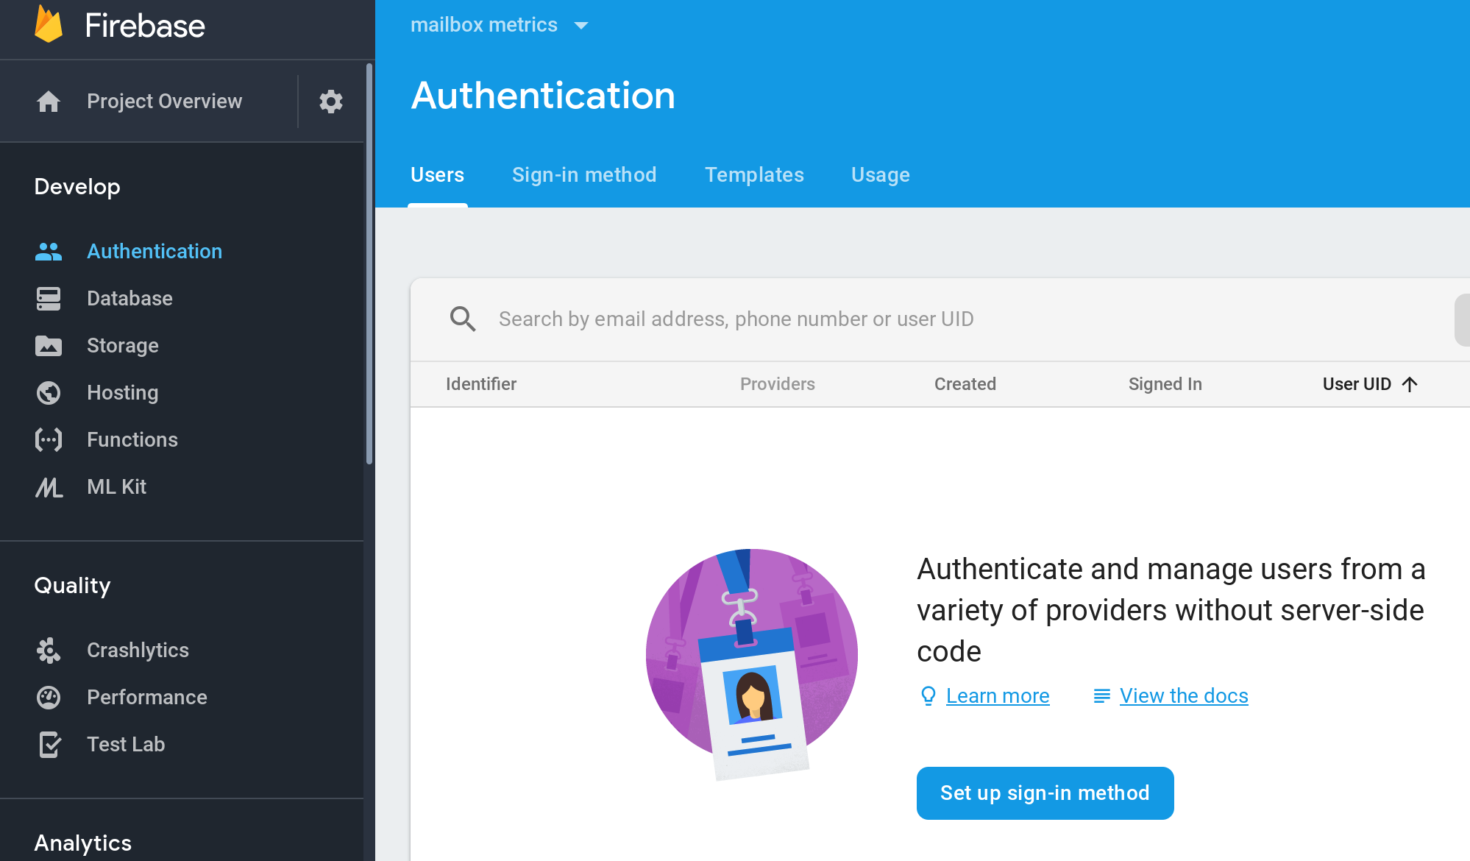The image size is (1470, 861).
Task: Click the ML Kit icon
Action: 49,487
